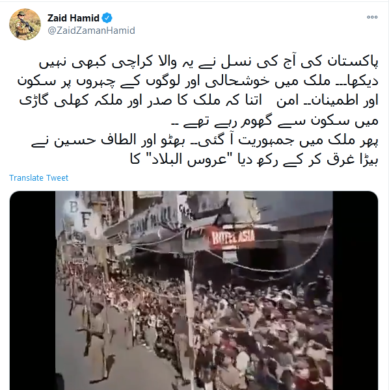This screenshot has height=390, width=389.
Task: Open the three-dot more options menu
Action: click(x=372, y=17)
